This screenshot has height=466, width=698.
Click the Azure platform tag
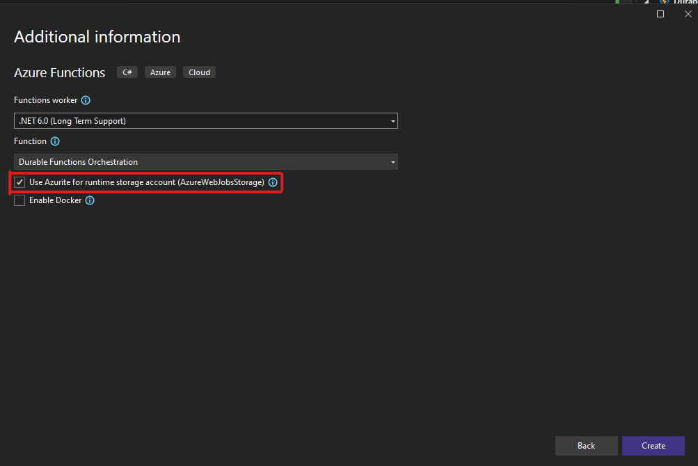[x=160, y=72]
